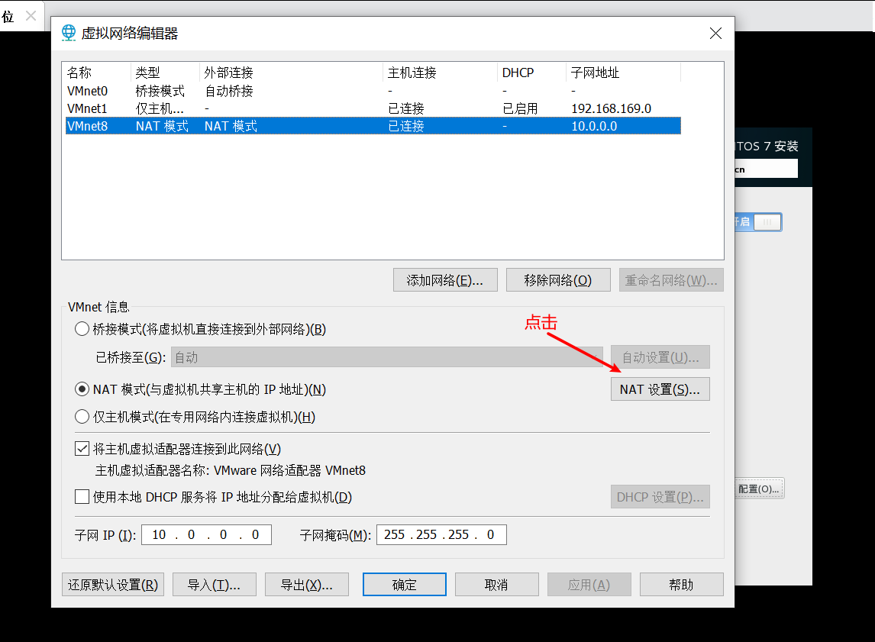This screenshot has width=875, height=642.
Task: Click 自动桥接 cell of VMnet0
Action: 229,91
